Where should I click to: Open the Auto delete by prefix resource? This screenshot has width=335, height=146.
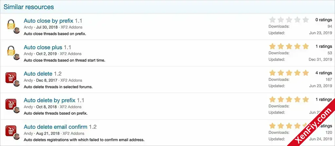coord(50,100)
